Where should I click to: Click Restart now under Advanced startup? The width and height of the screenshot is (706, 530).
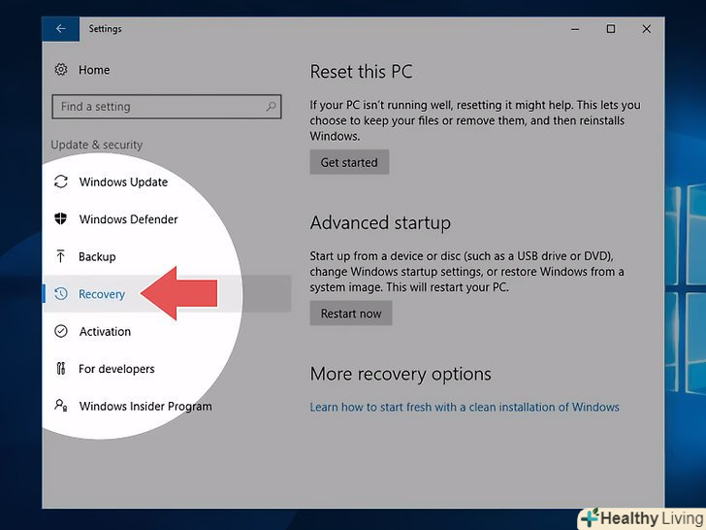pos(351,314)
